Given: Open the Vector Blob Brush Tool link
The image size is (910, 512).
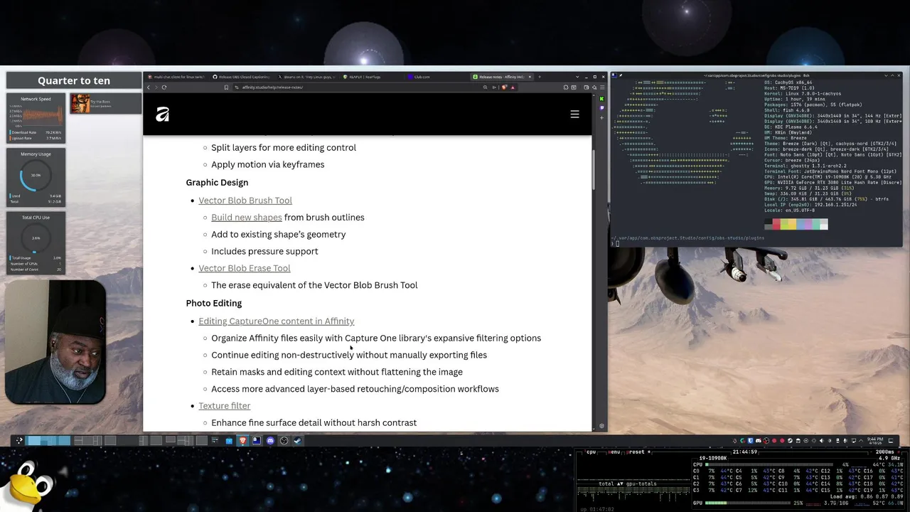Looking at the screenshot, I should coord(245,201).
